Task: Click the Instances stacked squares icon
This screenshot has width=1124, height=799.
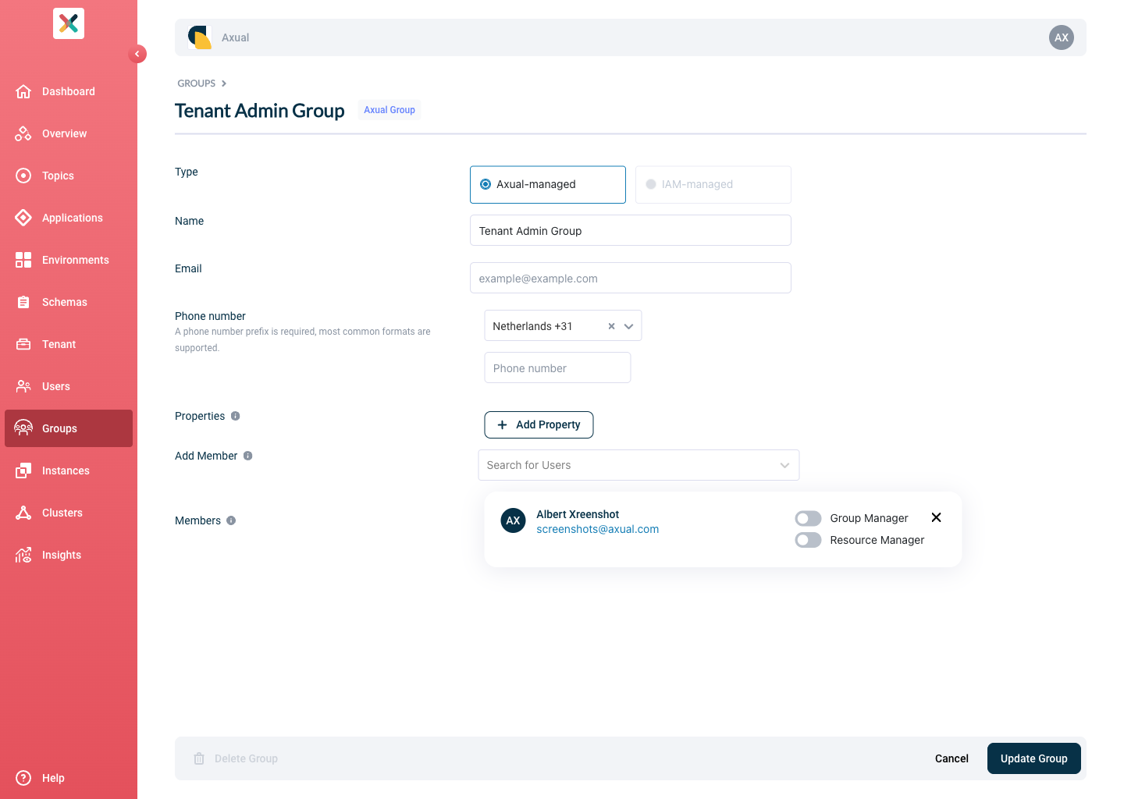Action: [23, 471]
